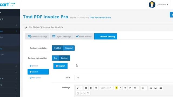Toggle fullscreen editor mode

(78, 93)
